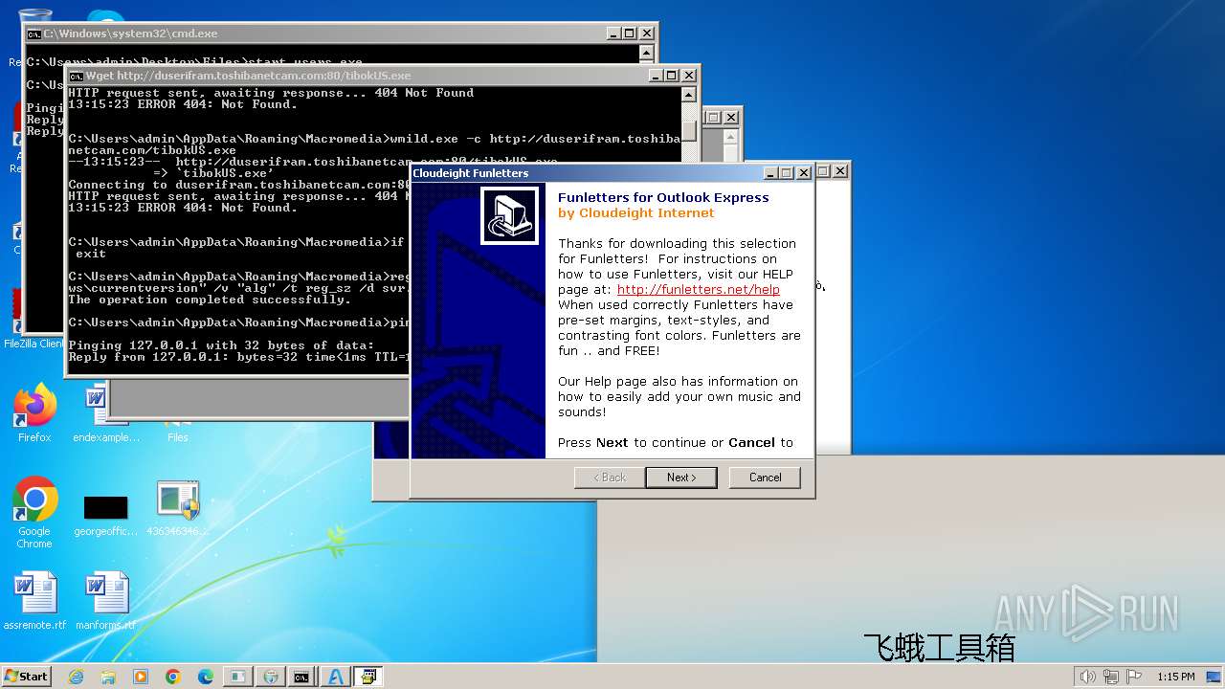Open the volume speaker tray icon
1225x689 pixels.
1087,677
